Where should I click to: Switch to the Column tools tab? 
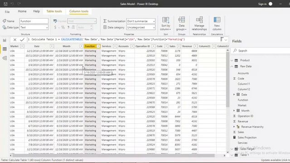(x=79, y=11)
